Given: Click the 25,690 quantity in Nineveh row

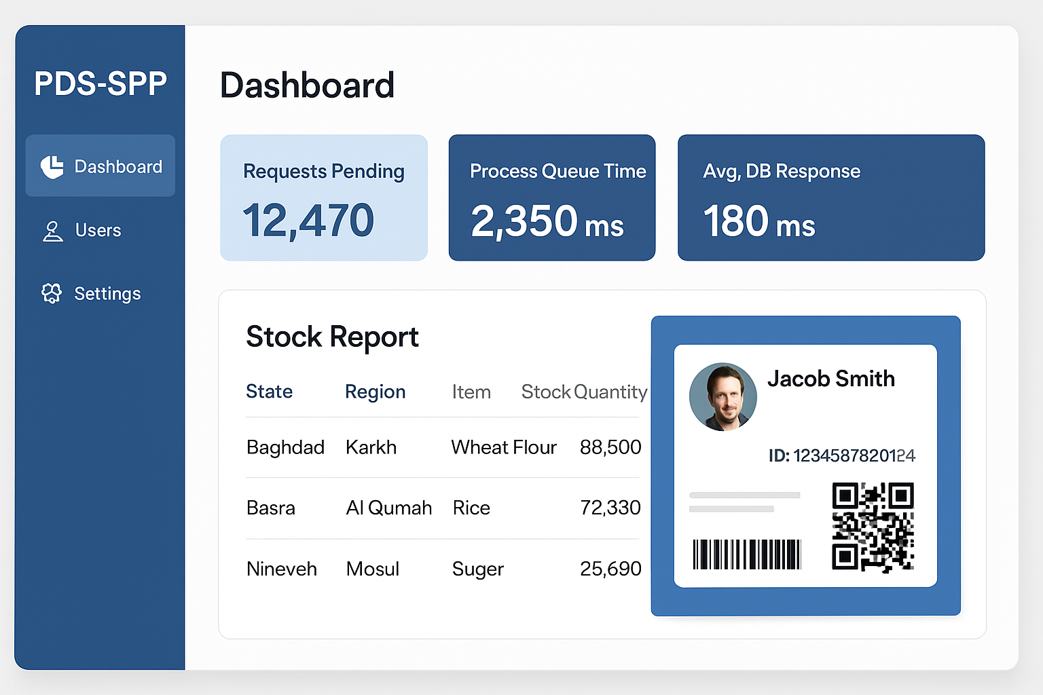Looking at the screenshot, I should [610, 569].
